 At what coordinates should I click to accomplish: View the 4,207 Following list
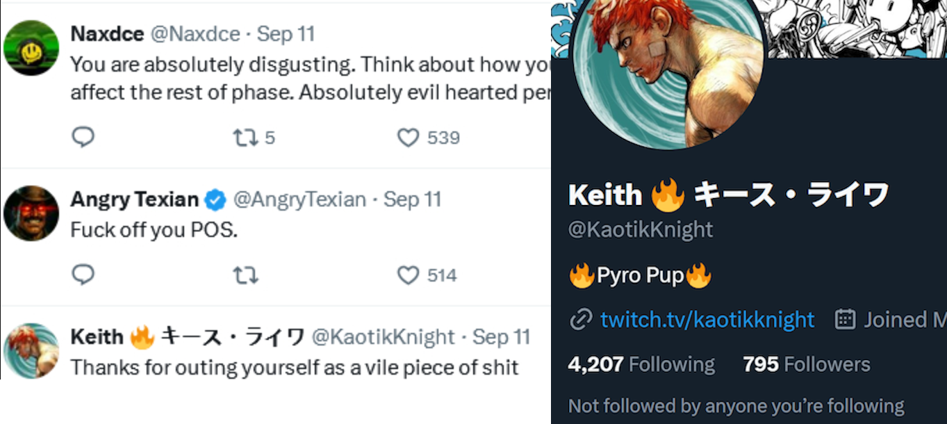(x=641, y=364)
